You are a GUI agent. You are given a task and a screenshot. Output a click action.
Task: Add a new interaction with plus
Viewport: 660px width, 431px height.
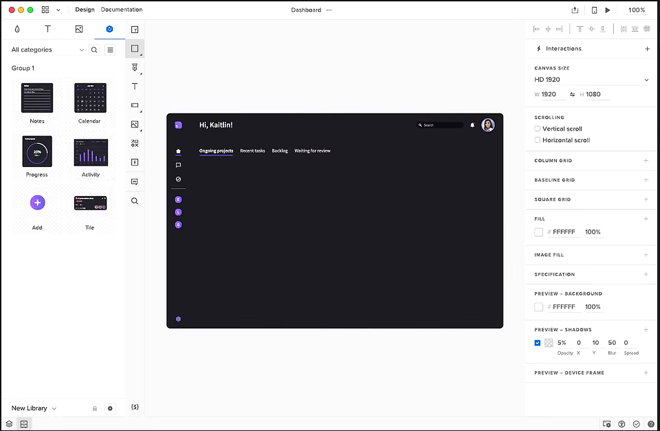(647, 49)
